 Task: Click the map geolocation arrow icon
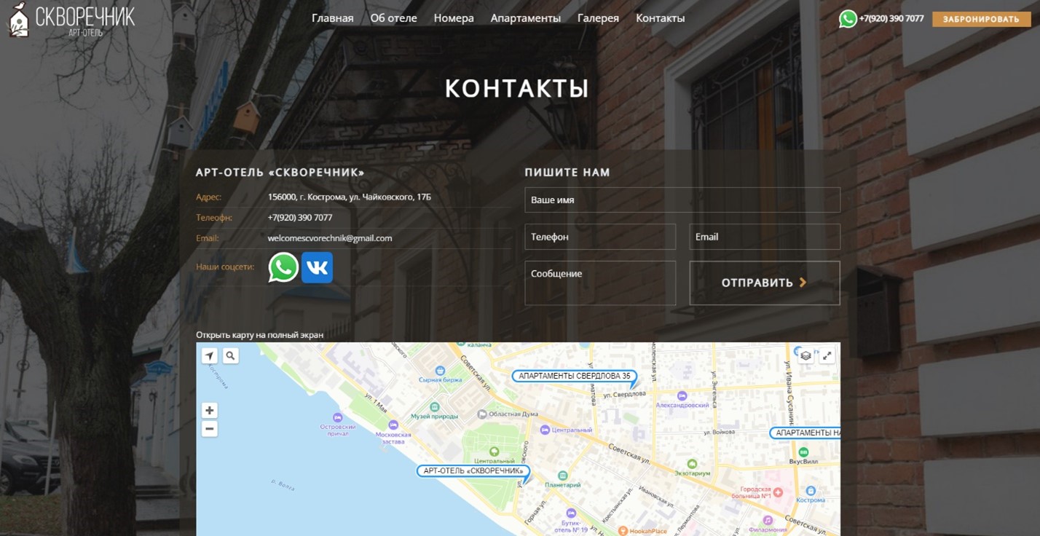pos(210,355)
